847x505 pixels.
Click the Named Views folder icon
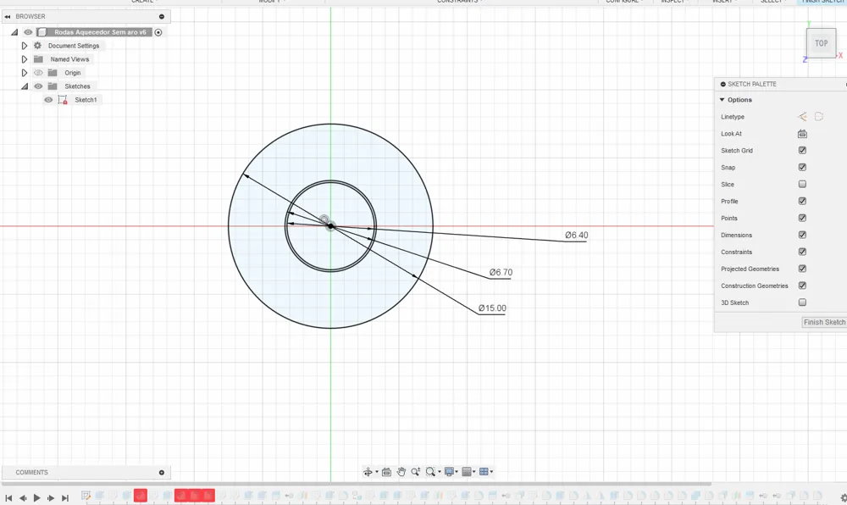click(38, 59)
